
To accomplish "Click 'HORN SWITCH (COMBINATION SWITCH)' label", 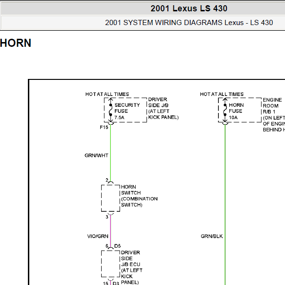I will click(x=139, y=196).
